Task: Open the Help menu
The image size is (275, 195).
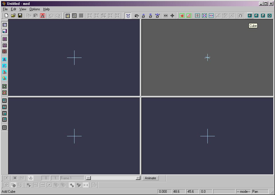Action: 46,9
